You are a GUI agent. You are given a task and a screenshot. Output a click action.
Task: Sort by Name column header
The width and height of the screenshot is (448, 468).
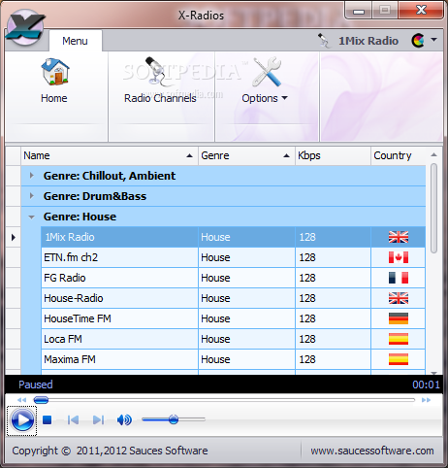coord(110,155)
